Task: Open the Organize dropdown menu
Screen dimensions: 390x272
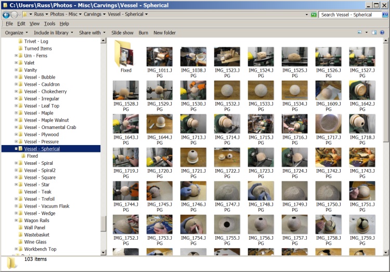Action: (16, 33)
